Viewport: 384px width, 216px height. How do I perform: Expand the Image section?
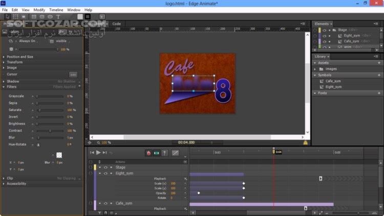pyautogui.click(x=4, y=68)
